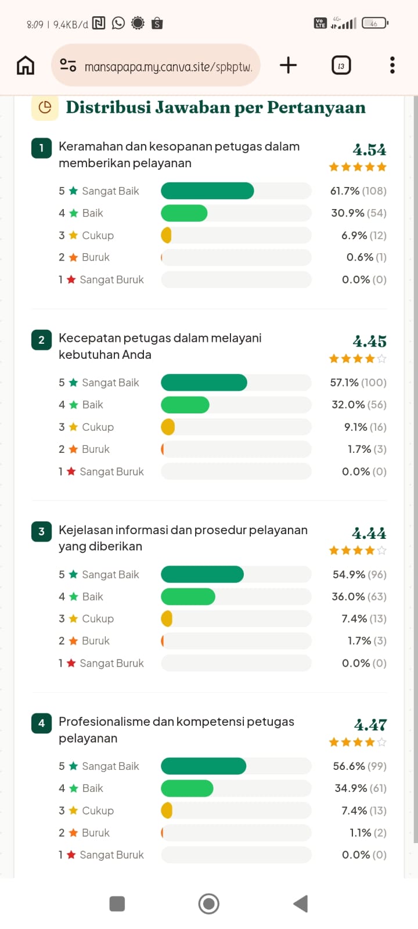Image resolution: width=418 pixels, height=929 pixels.
Task: Click the Sangat Baik bar for question 1
Action: pyautogui.click(x=207, y=190)
